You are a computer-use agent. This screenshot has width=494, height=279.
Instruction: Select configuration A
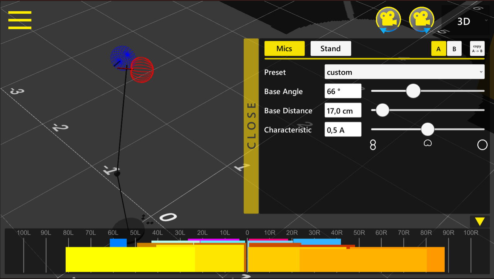(438, 49)
